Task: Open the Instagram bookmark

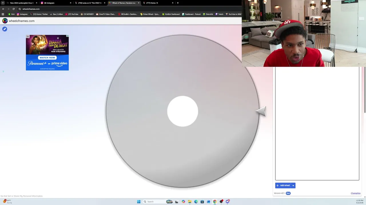Action: 22,14
